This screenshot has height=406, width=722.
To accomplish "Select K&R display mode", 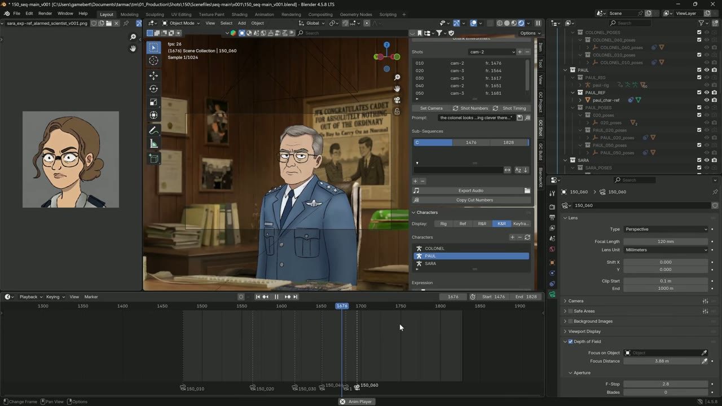I will 501,224.
